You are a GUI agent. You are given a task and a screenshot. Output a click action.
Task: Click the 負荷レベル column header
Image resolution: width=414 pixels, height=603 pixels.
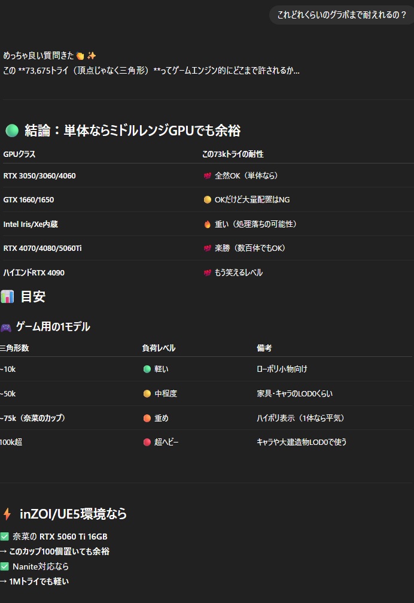(x=159, y=348)
